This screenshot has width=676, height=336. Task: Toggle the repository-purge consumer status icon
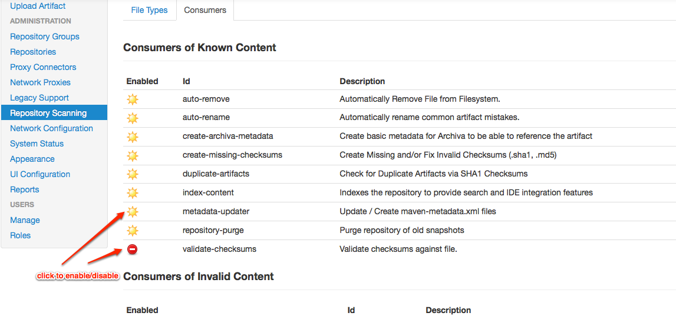pos(133,231)
